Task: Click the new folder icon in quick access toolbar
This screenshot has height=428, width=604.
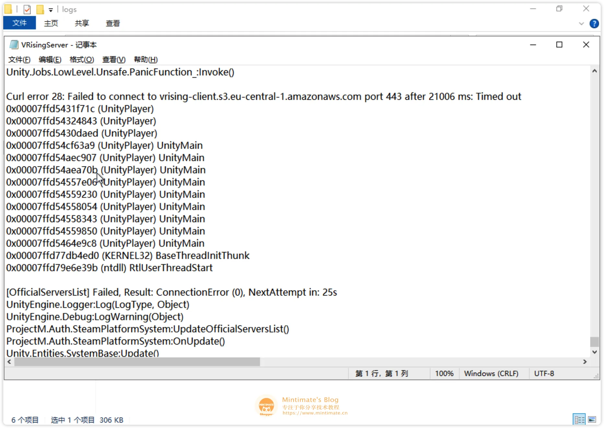Action: coord(40,10)
